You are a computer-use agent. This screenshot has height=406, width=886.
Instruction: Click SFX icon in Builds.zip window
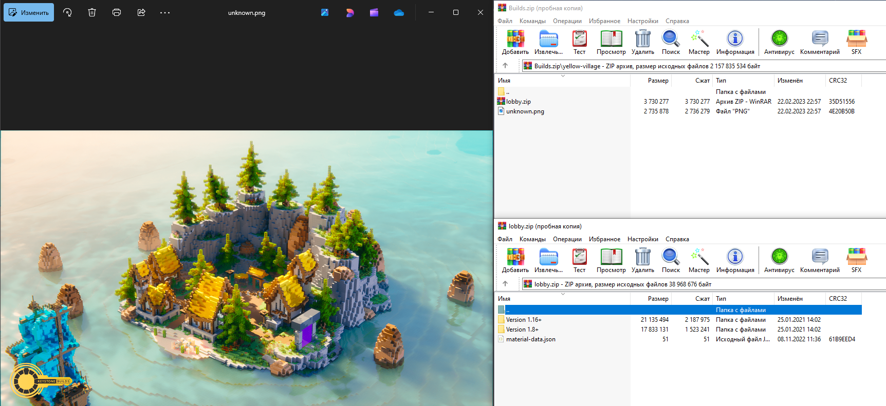tap(856, 42)
